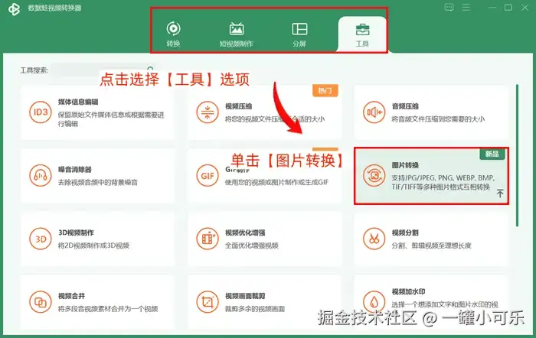The width and height of the screenshot is (536, 338).
Task: Click the 视频优化增强 film icon
Action: (208, 239)
